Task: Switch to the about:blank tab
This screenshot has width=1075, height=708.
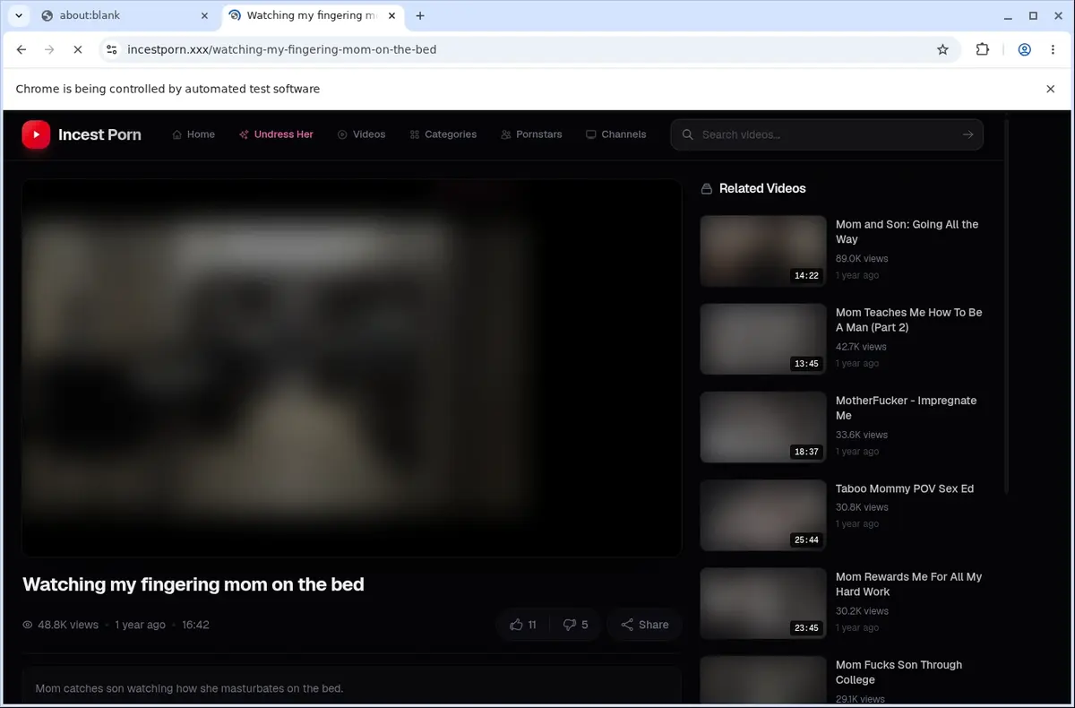Action: 124,15
